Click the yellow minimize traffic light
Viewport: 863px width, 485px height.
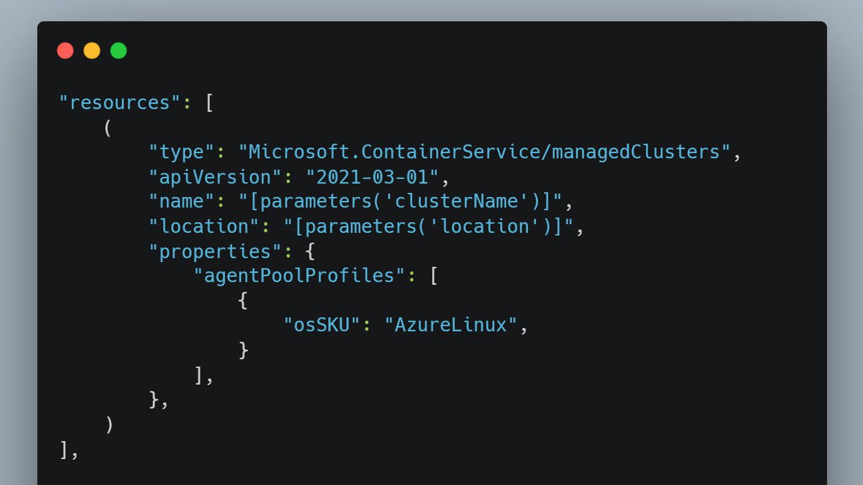pyautogui.click(x=92, y=50)
